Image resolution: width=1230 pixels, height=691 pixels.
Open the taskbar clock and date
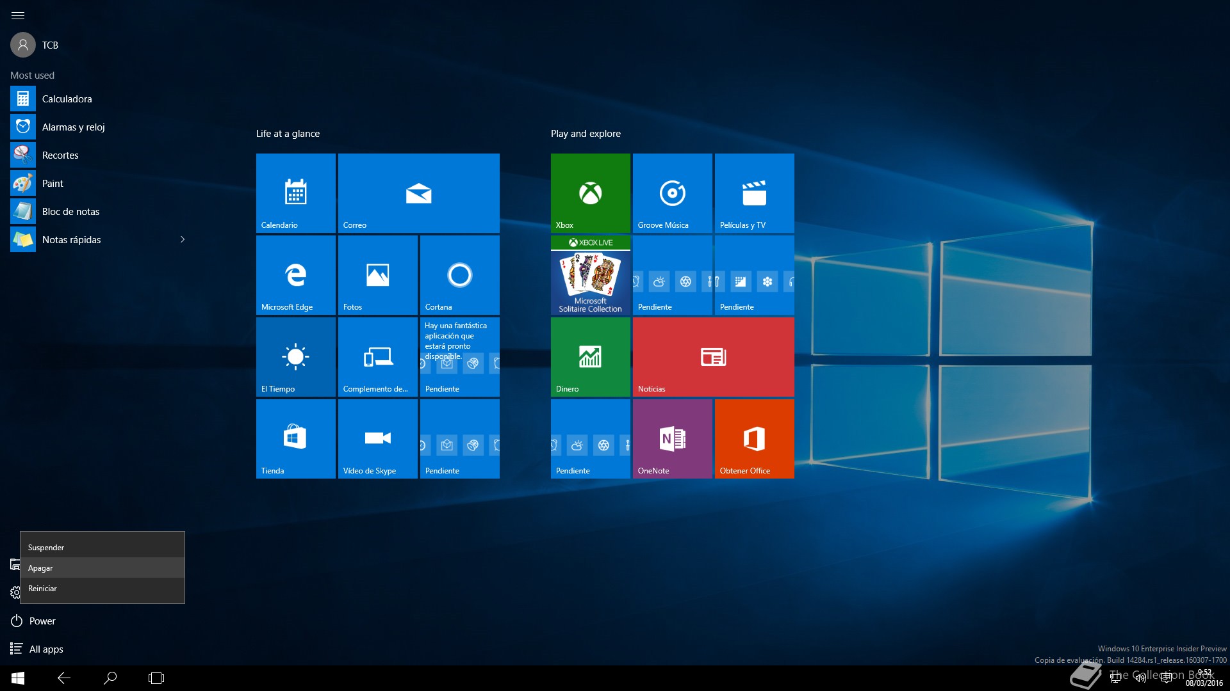click(1204, 678)
